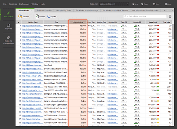
Task: Click the Rebuild toolbar icon
Action: (x=37, y=16)
